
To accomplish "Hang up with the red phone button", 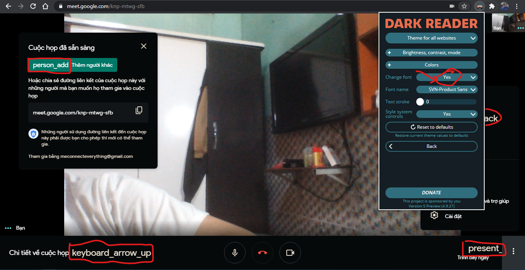I will pos(262,253).
